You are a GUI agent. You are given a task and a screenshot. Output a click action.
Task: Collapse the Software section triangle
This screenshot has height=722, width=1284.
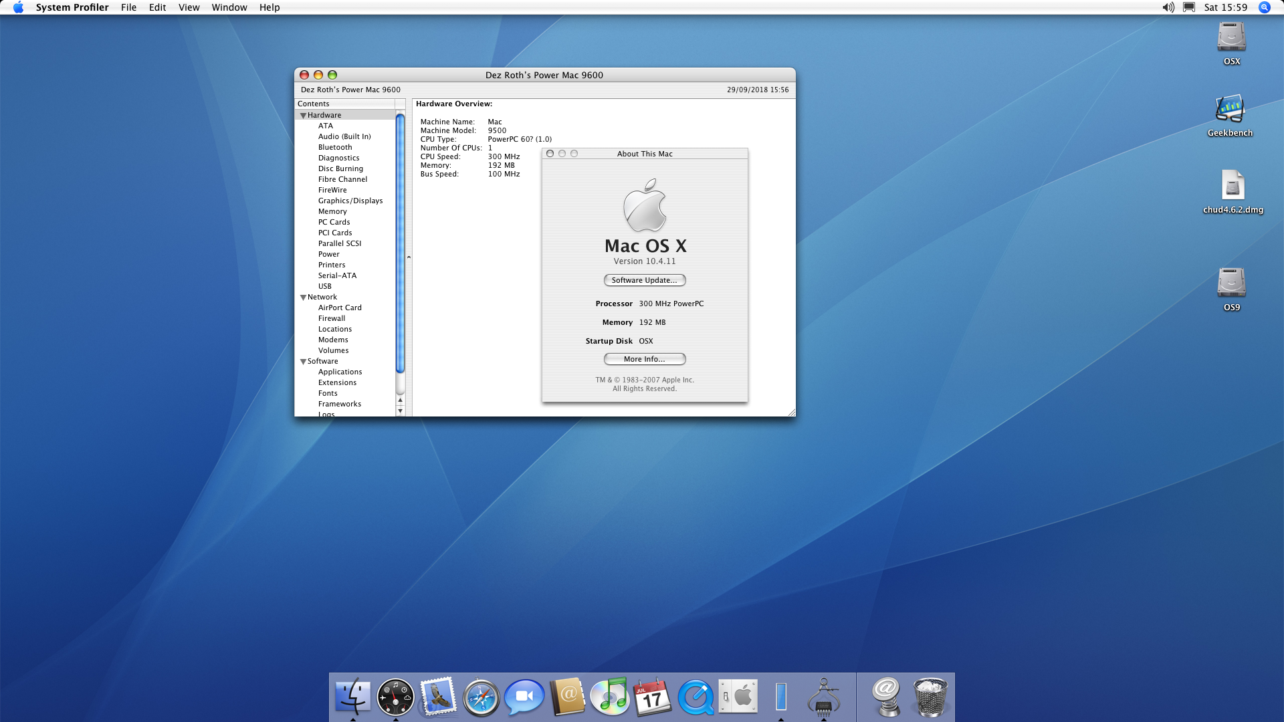pos(303,362)
